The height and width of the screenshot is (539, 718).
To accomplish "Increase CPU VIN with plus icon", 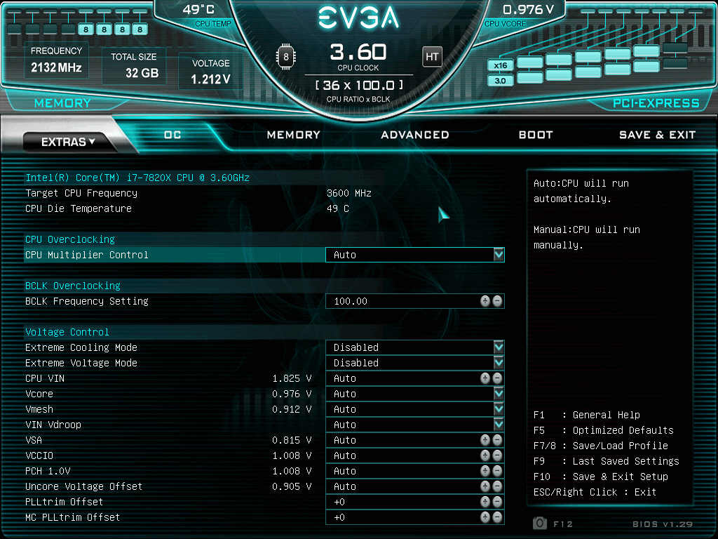I will pyautogui.click(x=485, y=378).
